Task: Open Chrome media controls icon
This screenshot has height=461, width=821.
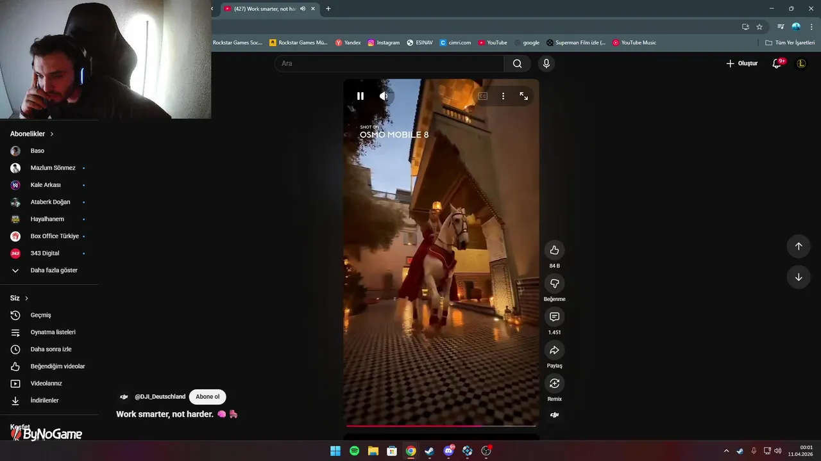Action: point(781,27)
